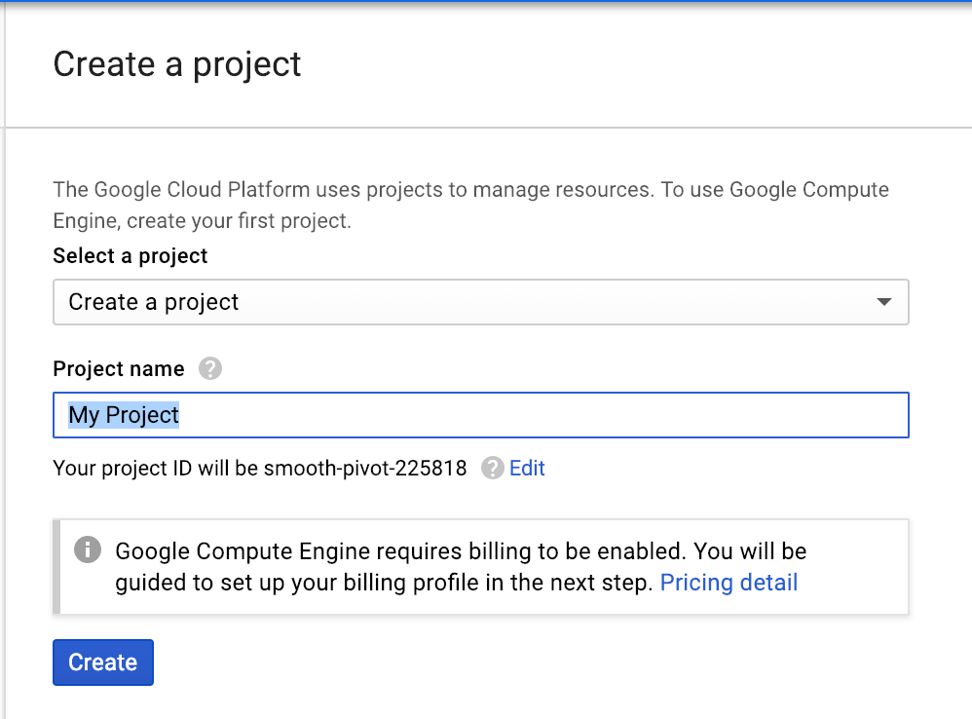Click the project ID smooth-pivot-225818 text
972x719 pixels.
coord(365,469)
